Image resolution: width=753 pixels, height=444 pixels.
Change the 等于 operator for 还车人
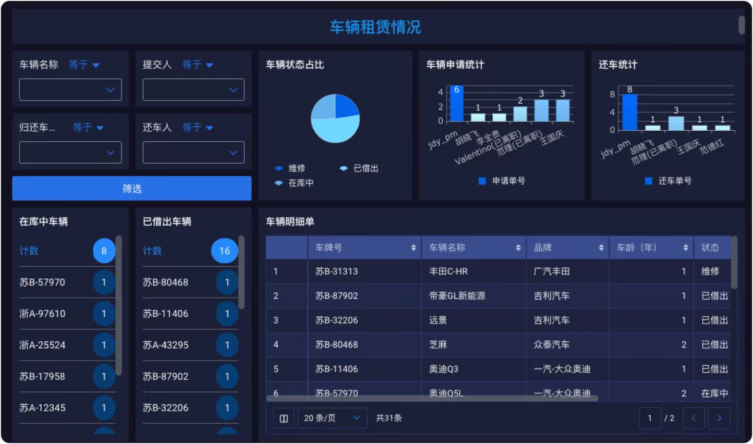(198, 127)
